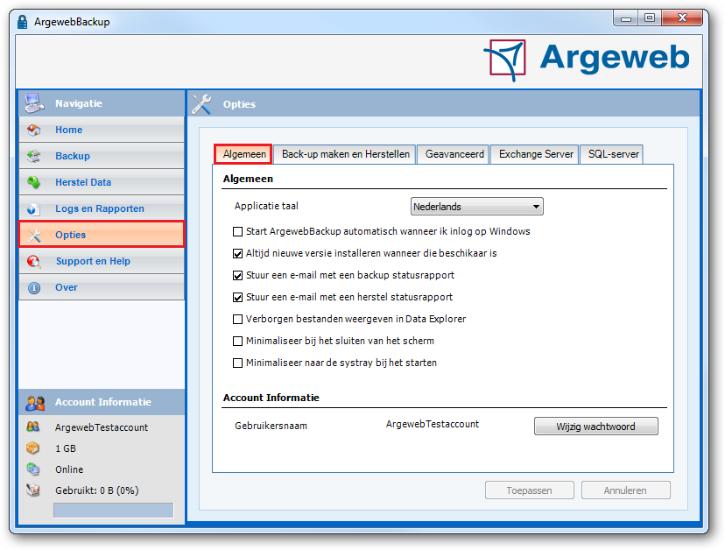
Task: Click the Backup icon in the sidebar
Action: pos(34,157)
